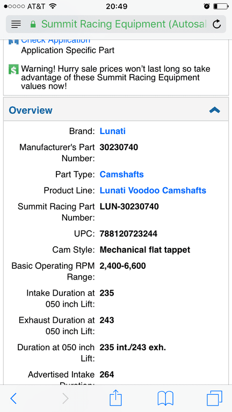Tap the green dollar sale icon
Screen dimensions: 232x412
[13, 69]
